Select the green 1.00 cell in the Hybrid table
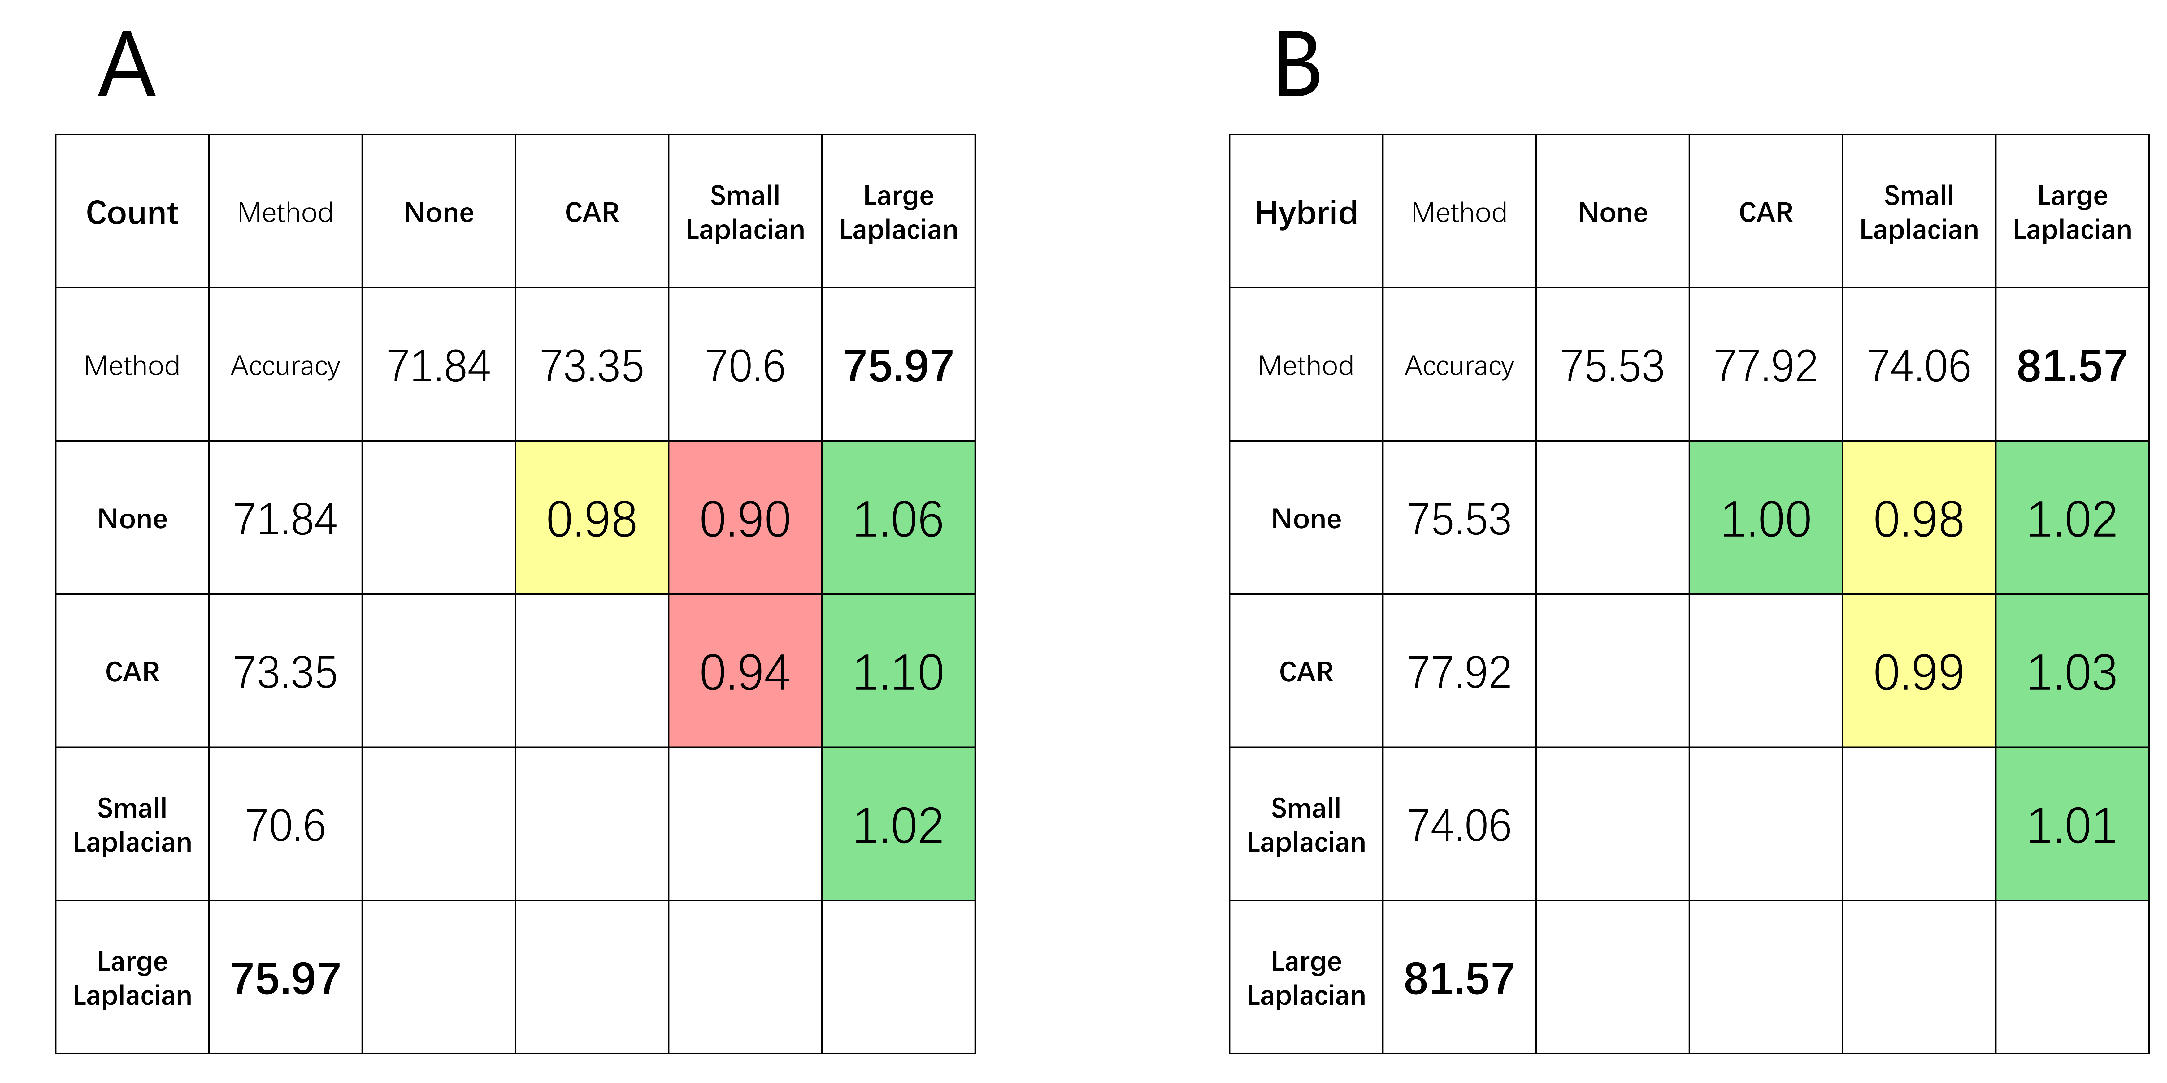2167x1083 pixels. pos(1765,518)
